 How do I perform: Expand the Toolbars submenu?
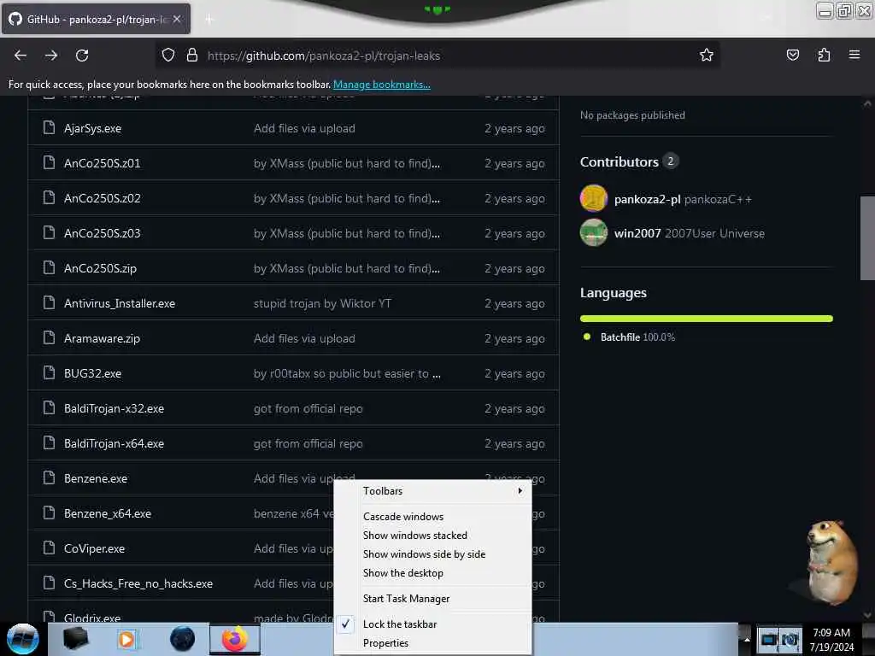pyautogui.click(x=433, y=491)
